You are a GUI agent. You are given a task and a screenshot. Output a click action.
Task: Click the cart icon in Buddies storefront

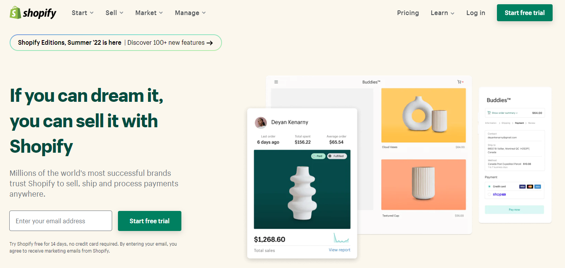(x=459, y=82)
